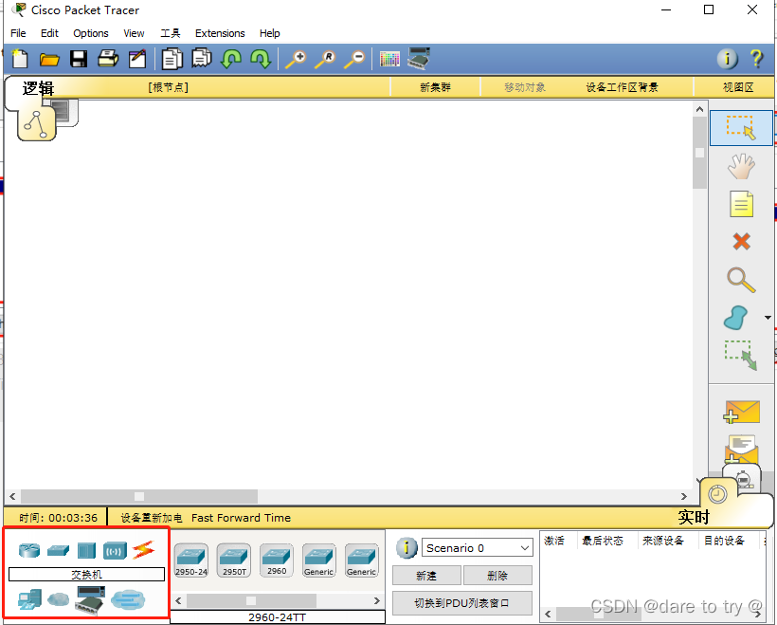
Task: Switch to the 实时 mode tab
Action: (x=694, y=518)
